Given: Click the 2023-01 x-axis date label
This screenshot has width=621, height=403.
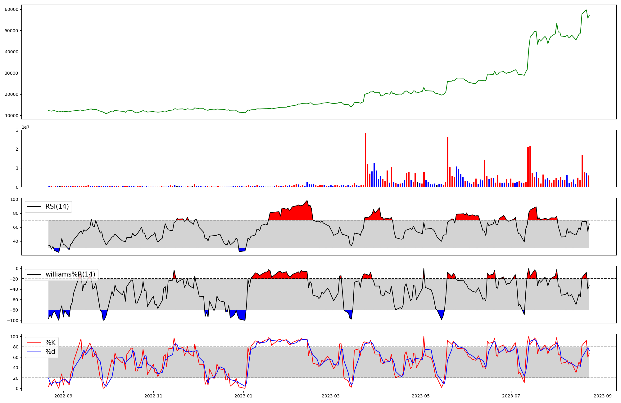Looking at the screenshot, I should point(243,396).
